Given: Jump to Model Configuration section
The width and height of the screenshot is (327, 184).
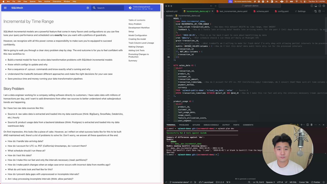Looking at the screenshot, I should point(138,35).
